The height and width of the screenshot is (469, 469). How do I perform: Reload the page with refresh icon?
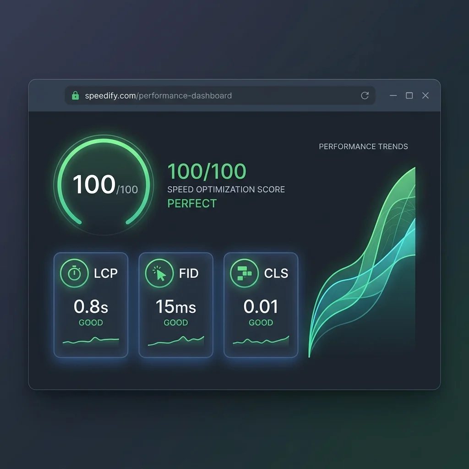point(365,95)
